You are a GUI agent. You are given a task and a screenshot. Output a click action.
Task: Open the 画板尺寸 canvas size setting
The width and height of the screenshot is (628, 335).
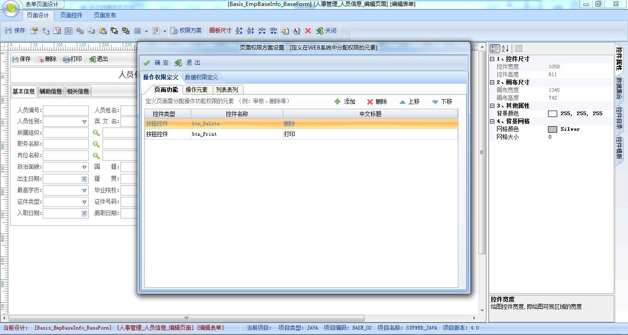tap(220, 31)
